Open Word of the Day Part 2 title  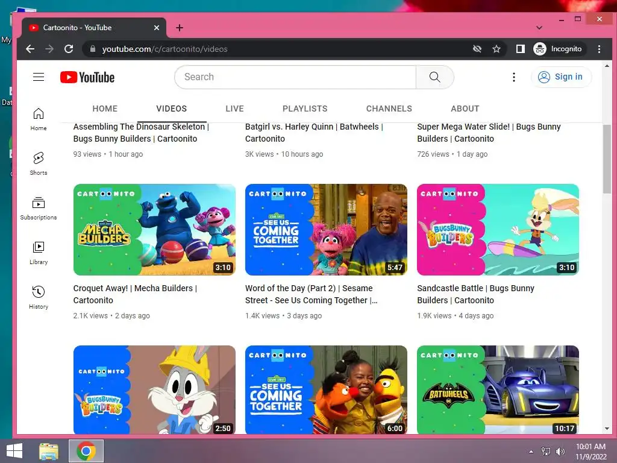tap(312, 294)
